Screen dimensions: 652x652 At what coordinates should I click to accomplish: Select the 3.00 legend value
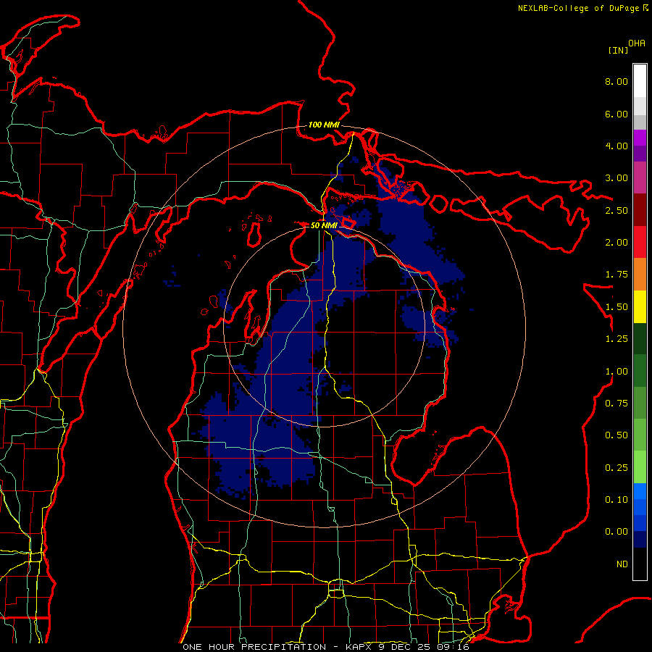coord(617,178)
